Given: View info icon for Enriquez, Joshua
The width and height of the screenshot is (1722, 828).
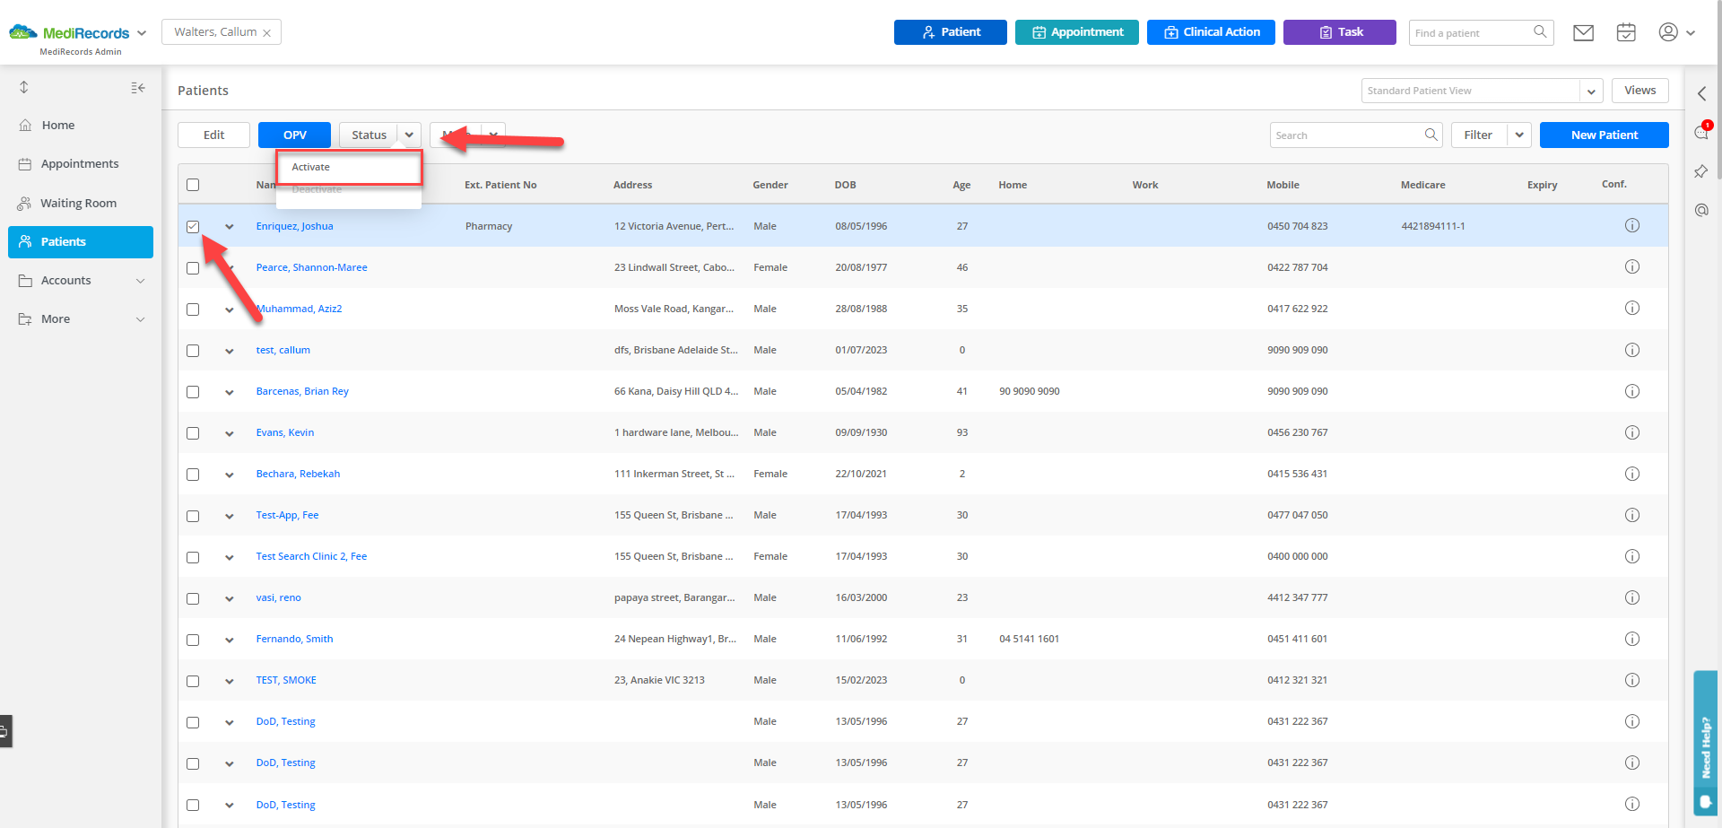Looking at the screenshot, I should [1632, 225].
